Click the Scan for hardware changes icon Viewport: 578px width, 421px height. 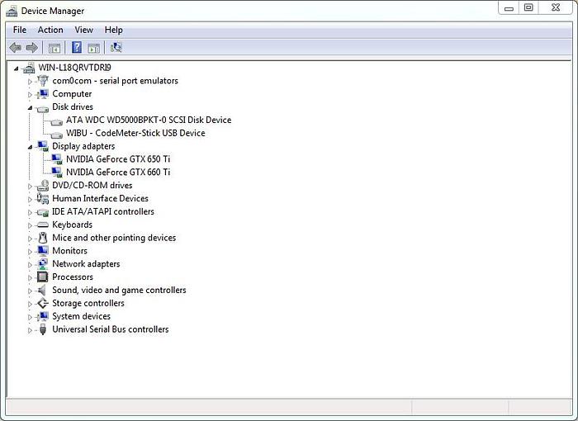tap(116, 48)
